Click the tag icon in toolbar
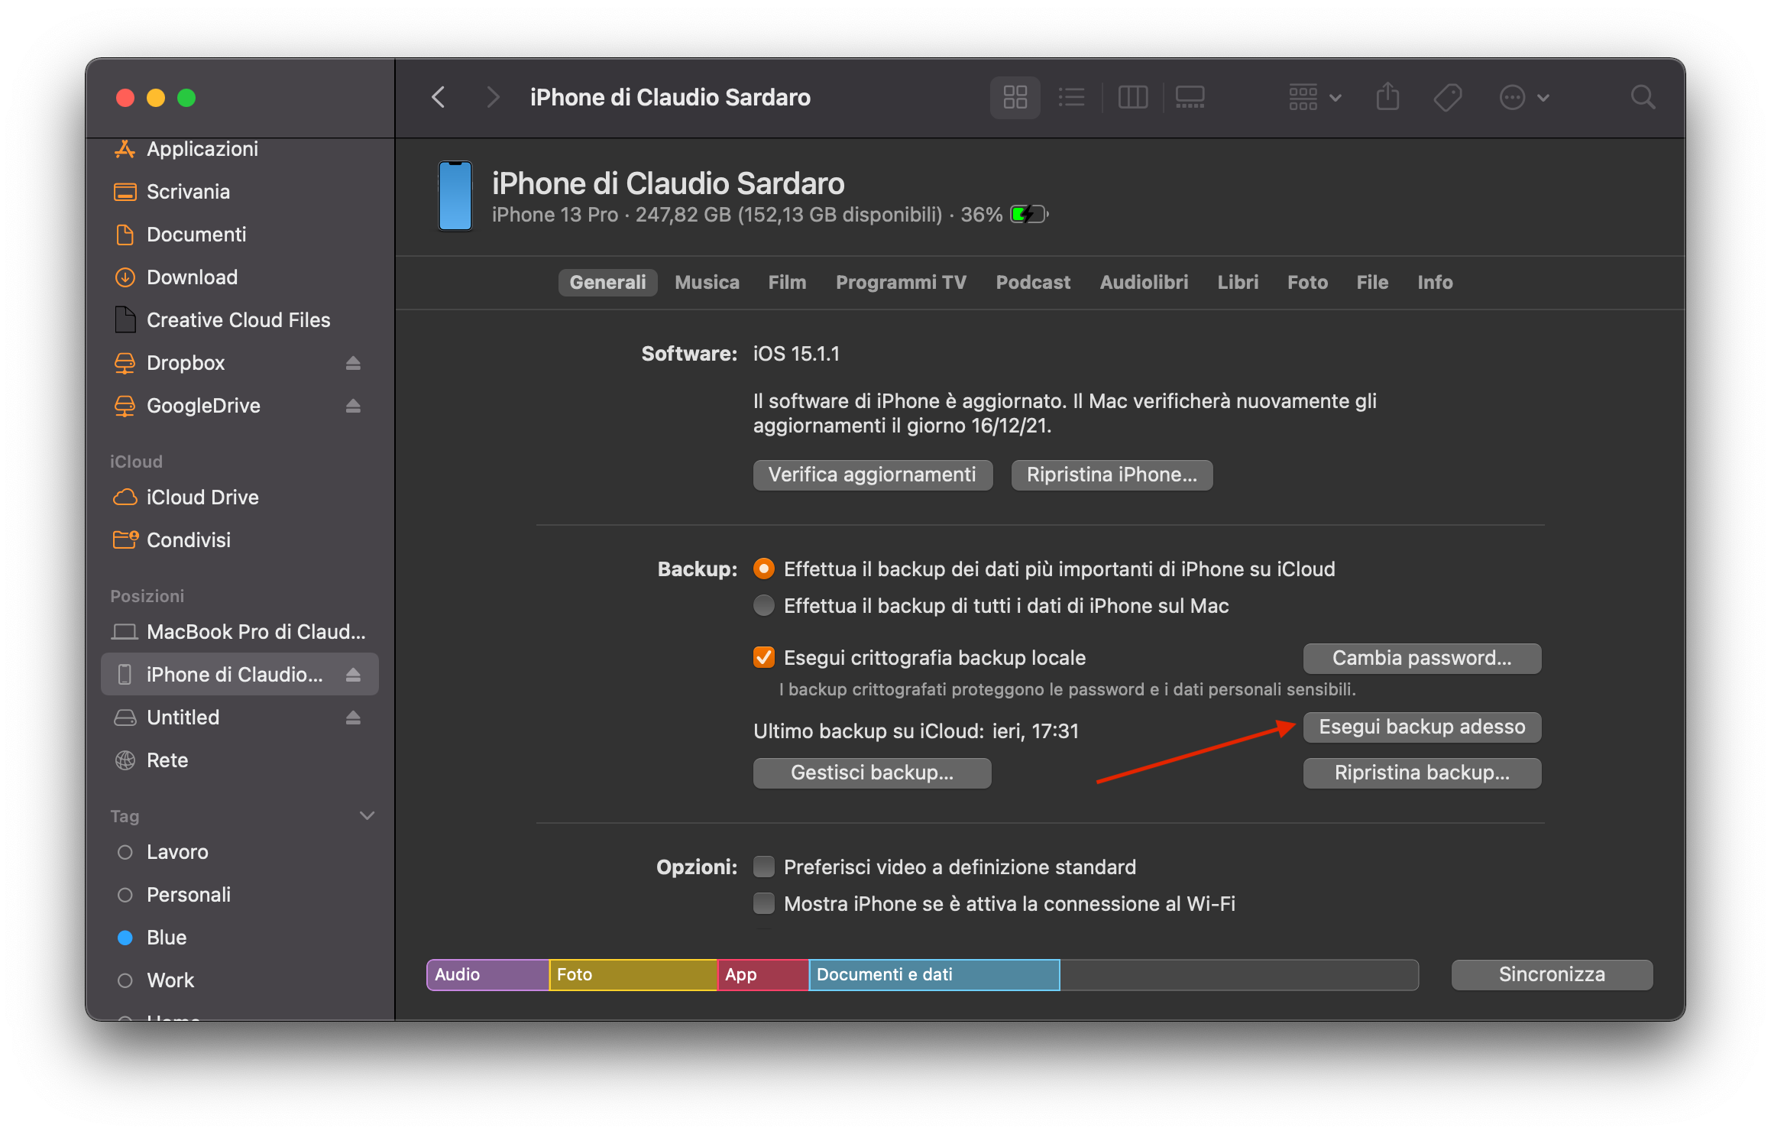Viewport: 1771px width, 1134px height. pyautogui.click(x=1447, y=97)
